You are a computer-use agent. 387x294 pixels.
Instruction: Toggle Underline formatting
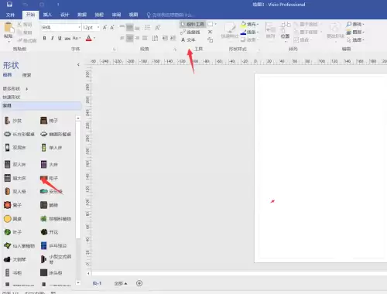[60, 38]
